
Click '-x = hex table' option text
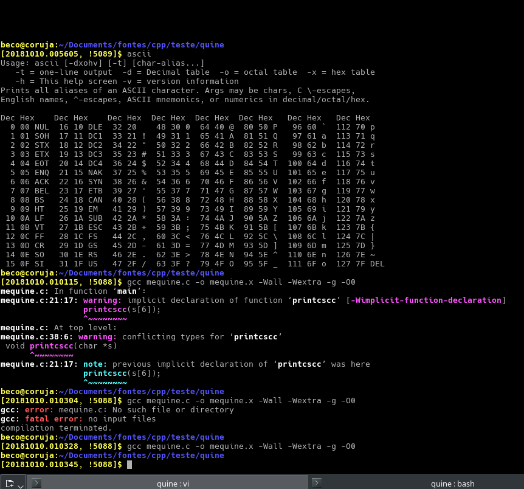click(x=340, y=72)
